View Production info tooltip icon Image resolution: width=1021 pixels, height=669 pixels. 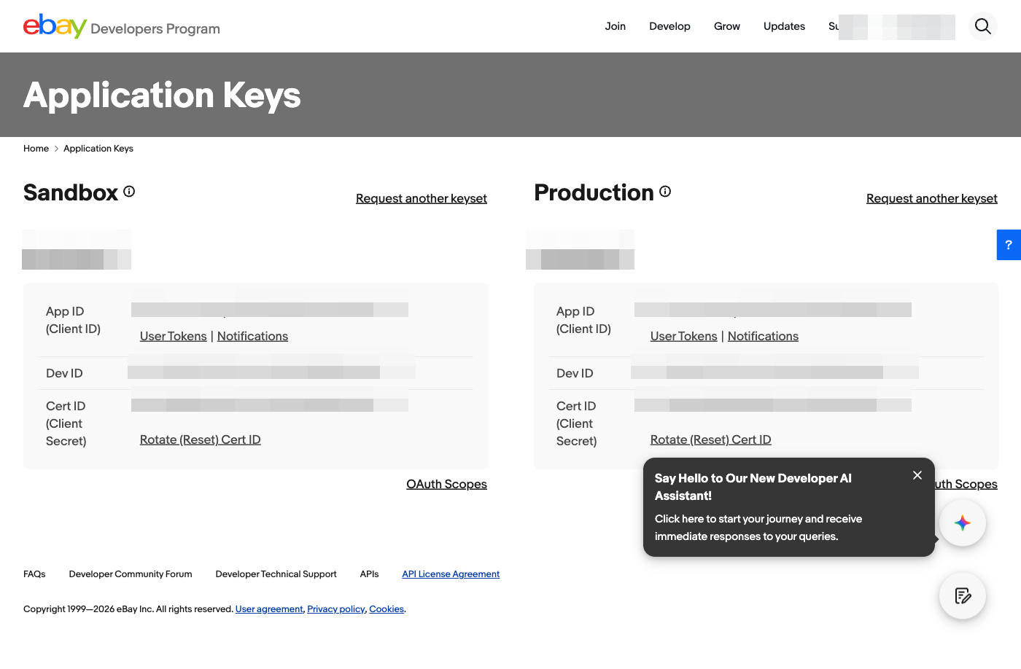pos(664,191)
